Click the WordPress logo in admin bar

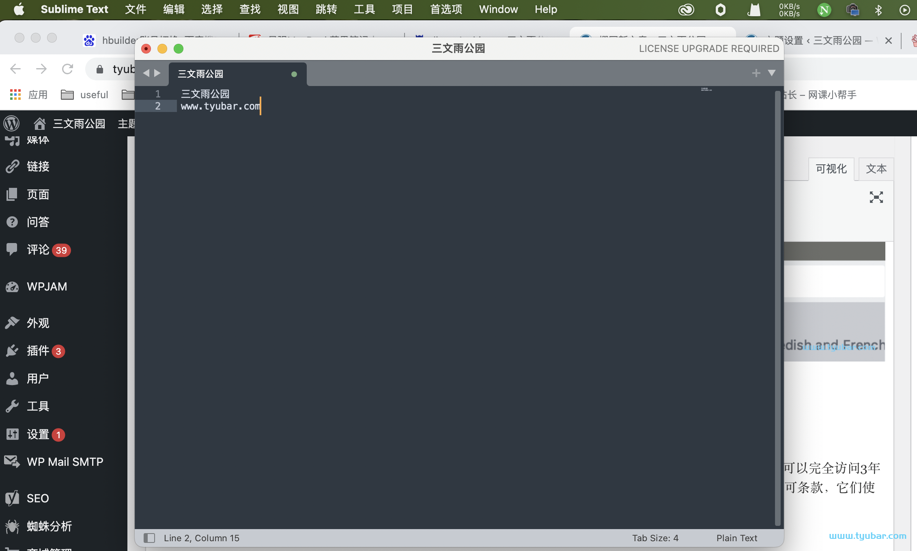(12, 123)
